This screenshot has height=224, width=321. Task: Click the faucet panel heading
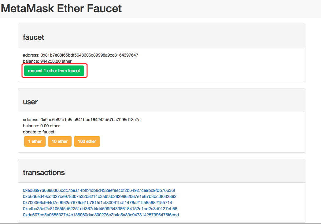pos(33,37)
